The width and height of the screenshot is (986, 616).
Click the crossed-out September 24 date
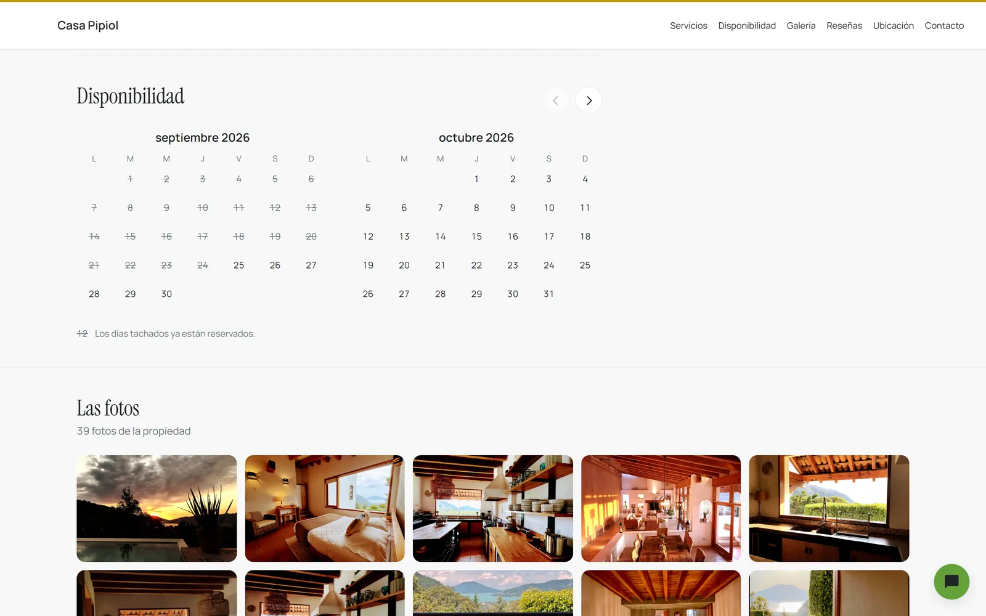203,265
